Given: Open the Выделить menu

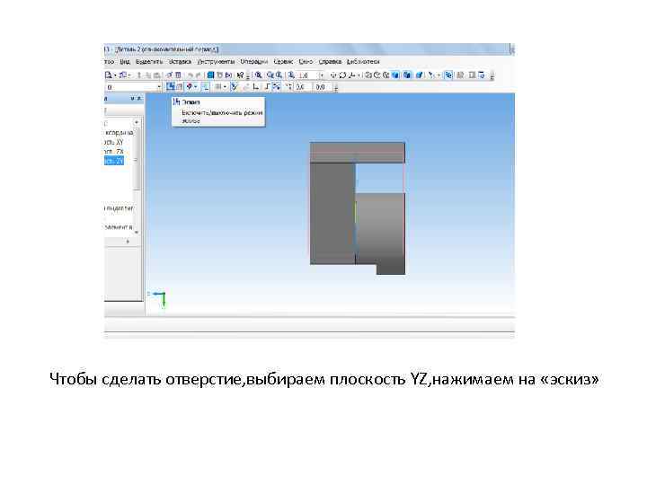Looking at the screenshot, I should coord(149,61).
